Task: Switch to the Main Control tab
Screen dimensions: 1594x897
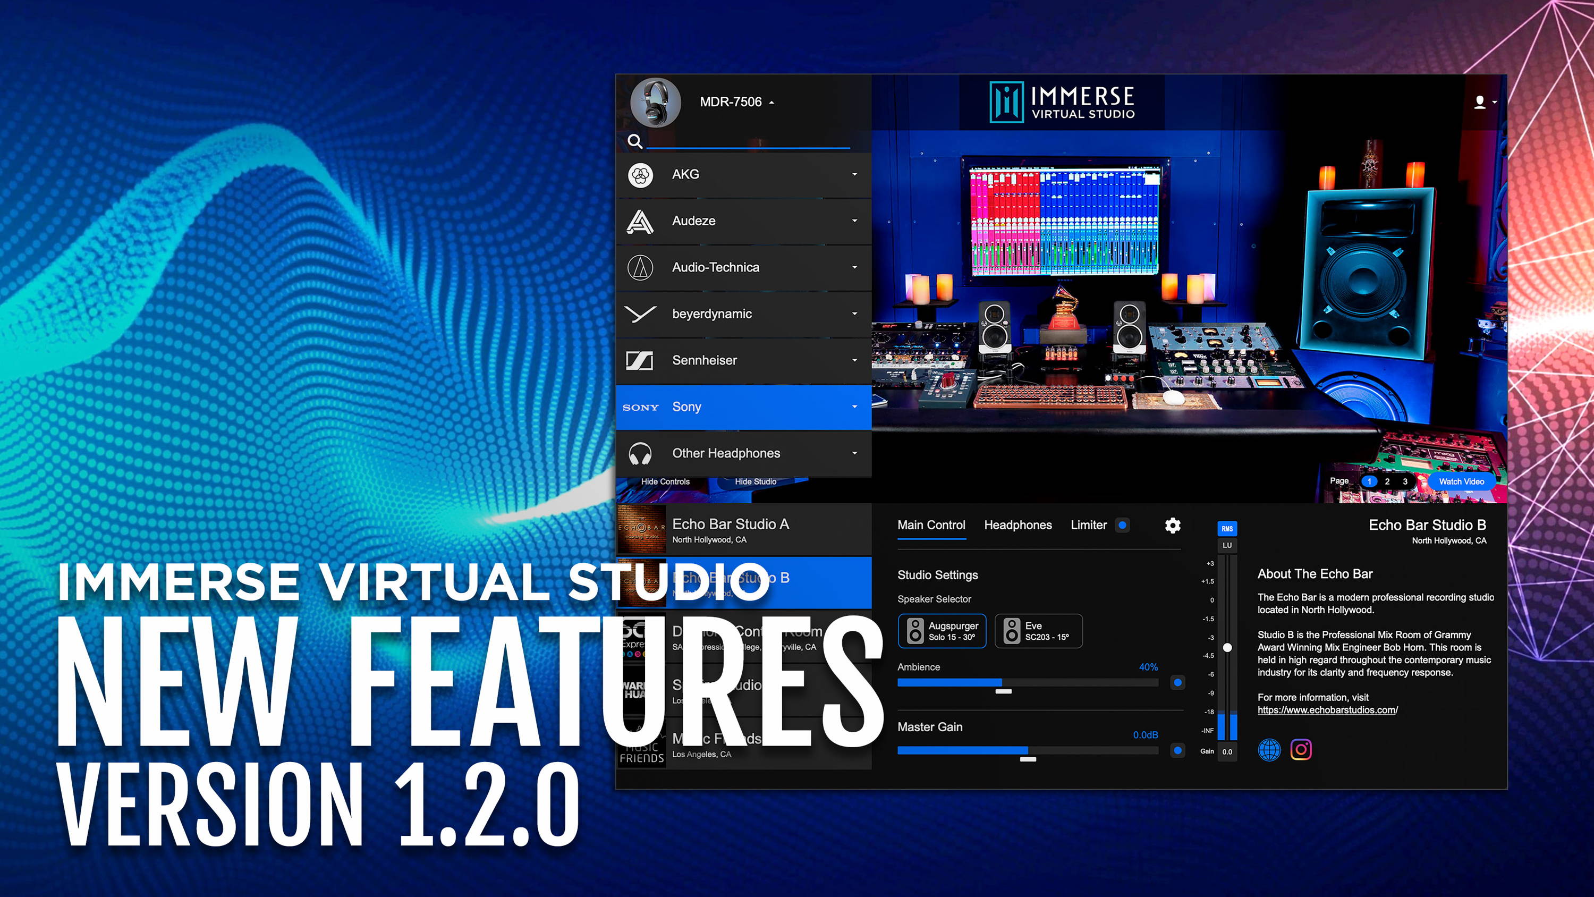Action: pos(931,526)
